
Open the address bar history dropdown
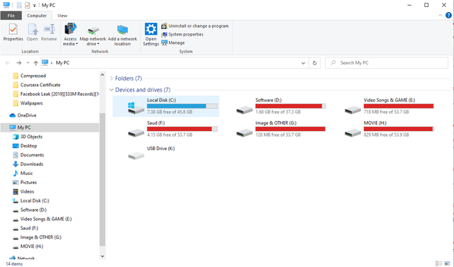pyautogui.click(x=303, y=63)
